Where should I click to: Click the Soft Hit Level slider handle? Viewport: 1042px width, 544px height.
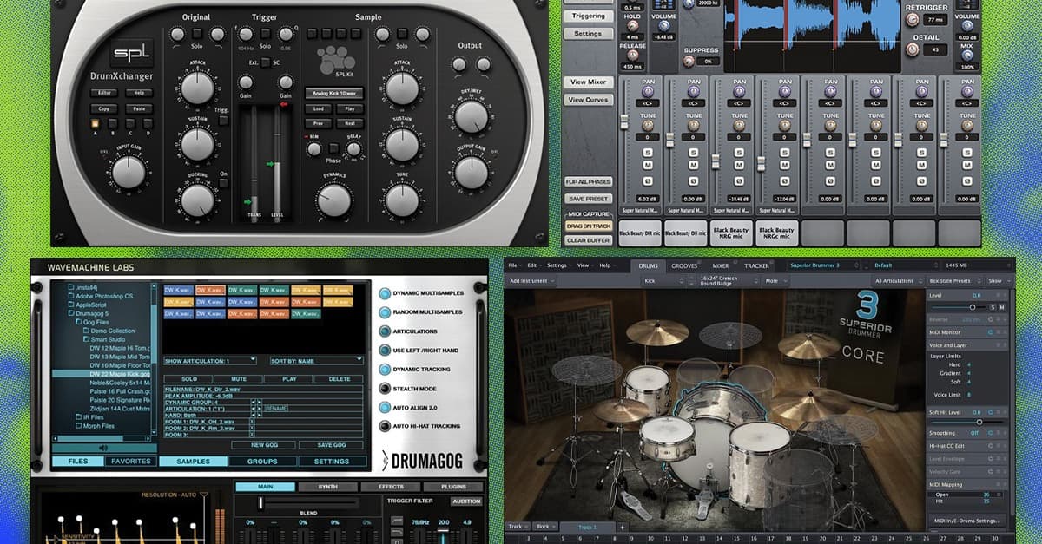(x=980, y=423)
